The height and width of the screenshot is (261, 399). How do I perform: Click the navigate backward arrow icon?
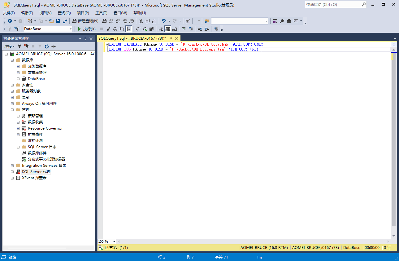coord(10,21)
